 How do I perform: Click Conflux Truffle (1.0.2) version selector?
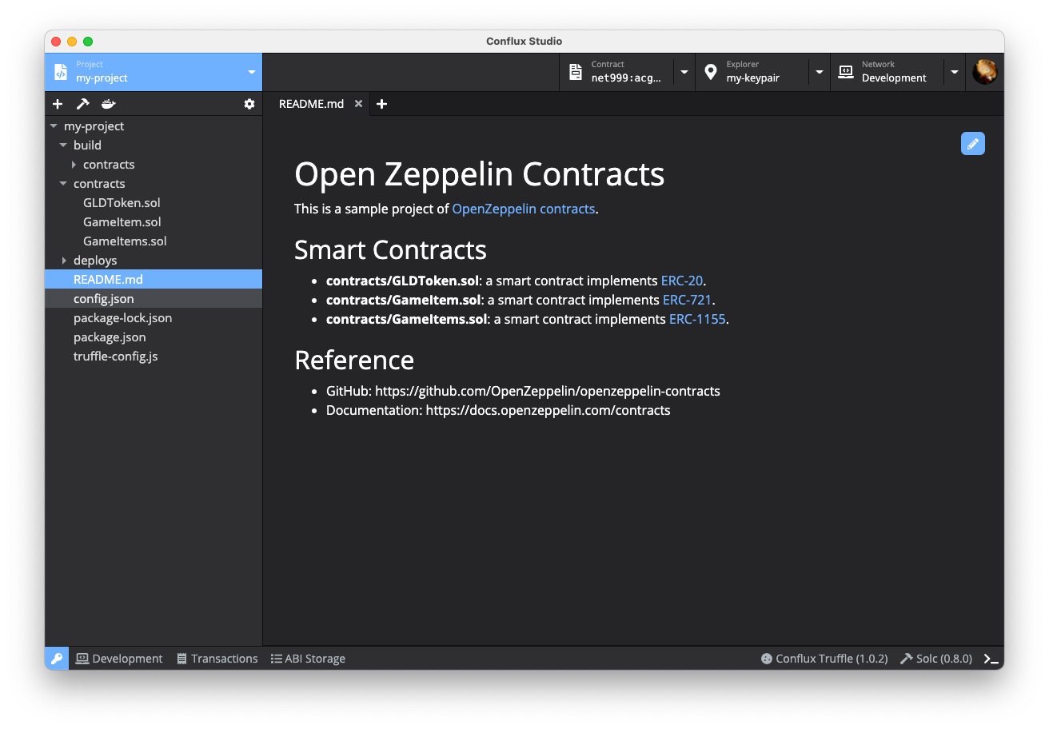click(824, 659)
